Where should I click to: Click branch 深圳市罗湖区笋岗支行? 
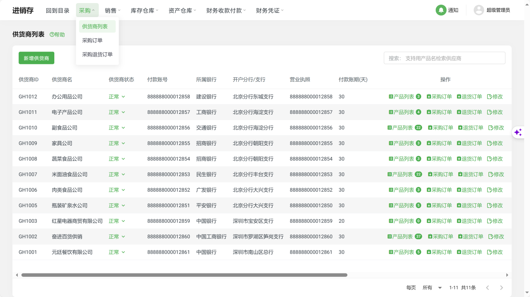[x=258, y=236]
